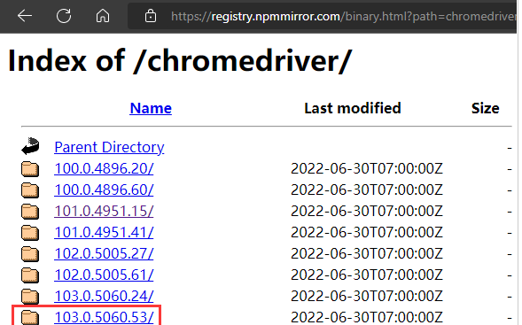Click the Parent Directory return arrow icon
522x325 pixels.
pyautogui.click(x=30, y=146)
